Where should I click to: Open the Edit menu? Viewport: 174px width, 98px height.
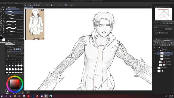click(5, 3)
